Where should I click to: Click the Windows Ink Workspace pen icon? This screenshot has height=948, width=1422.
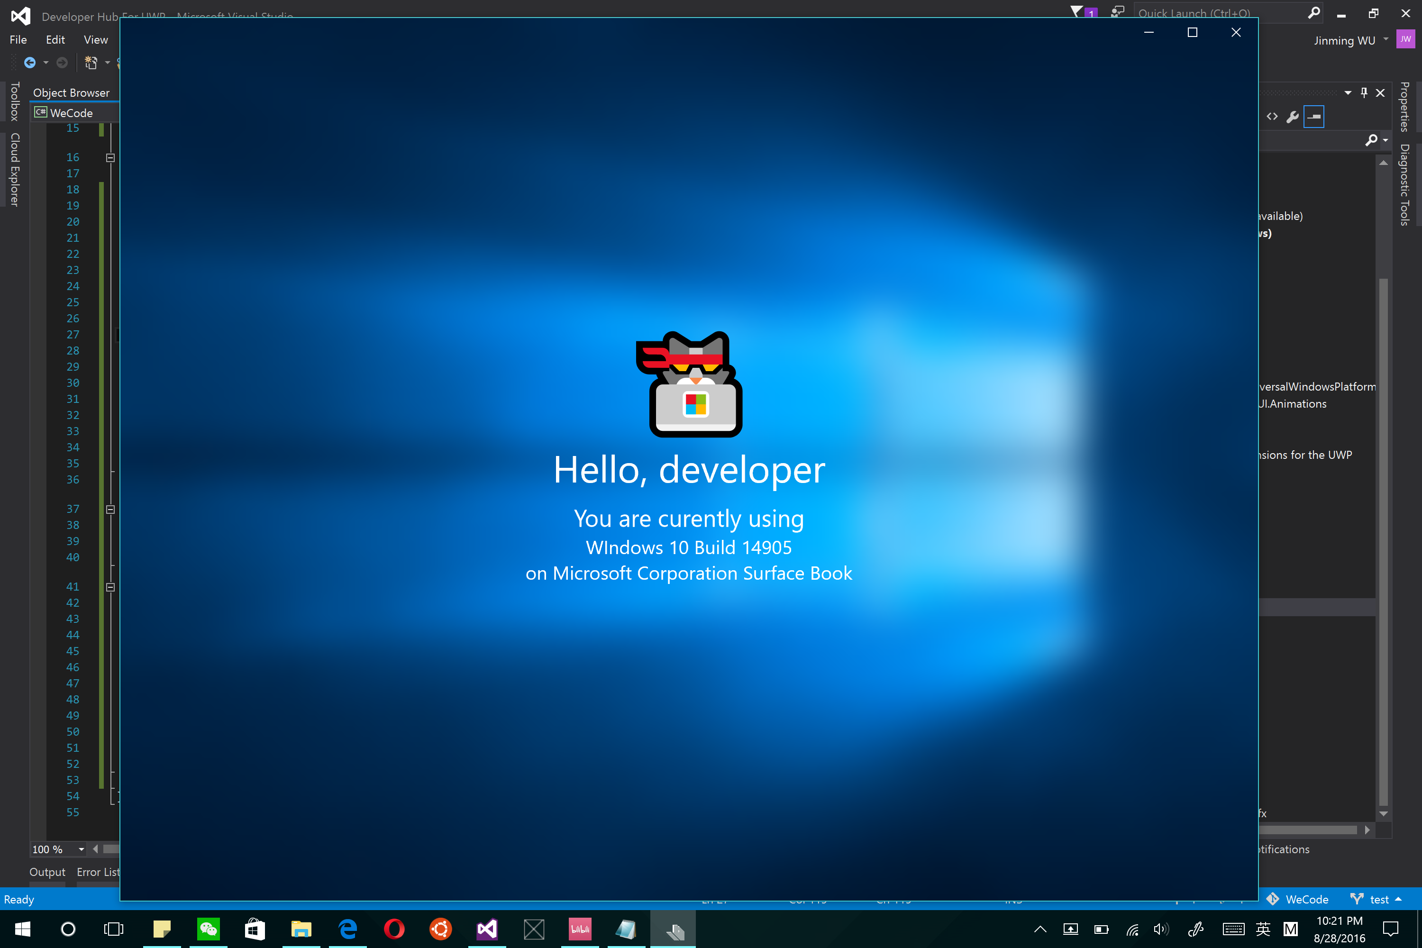click(x=1195, y=929)
